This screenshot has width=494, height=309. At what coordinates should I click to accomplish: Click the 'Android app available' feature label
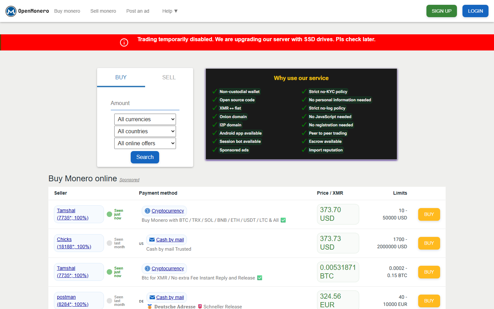tap(240, 133)
